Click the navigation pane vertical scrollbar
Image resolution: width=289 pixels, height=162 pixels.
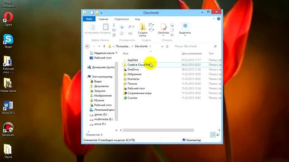117,91
